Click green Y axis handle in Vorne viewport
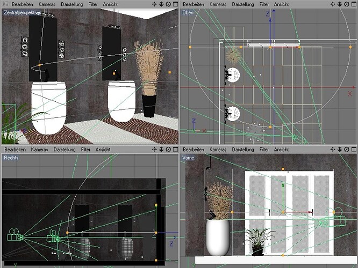 pyautogui.click(x=283, y=185)
